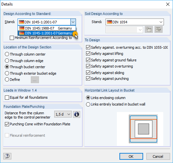Uncheck Safety against lifting

[88, 54]
